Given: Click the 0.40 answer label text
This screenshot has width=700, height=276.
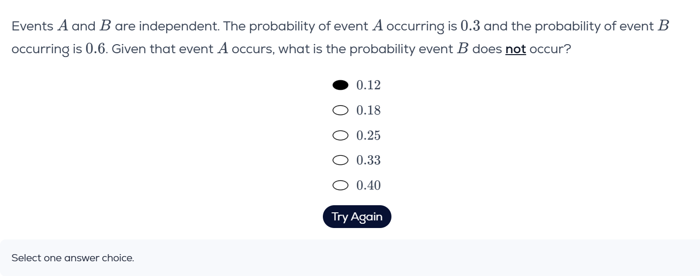Looking at the screenshot, I should click(369, 186).
